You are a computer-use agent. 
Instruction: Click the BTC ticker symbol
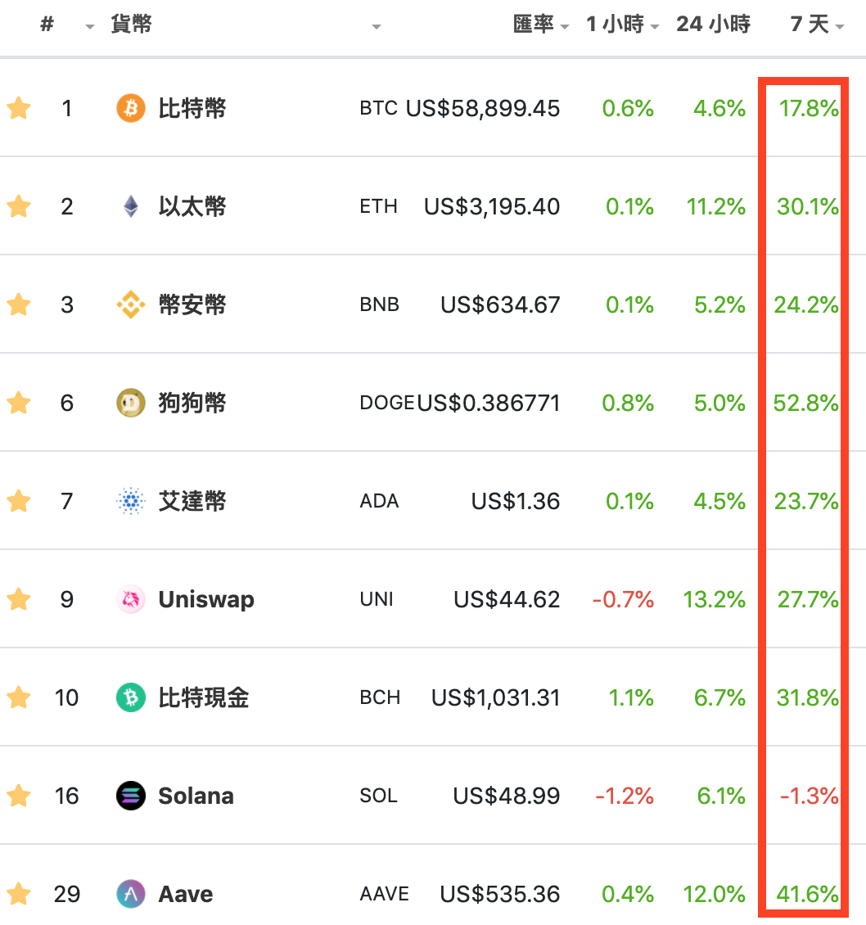click(x=379, y=108)
